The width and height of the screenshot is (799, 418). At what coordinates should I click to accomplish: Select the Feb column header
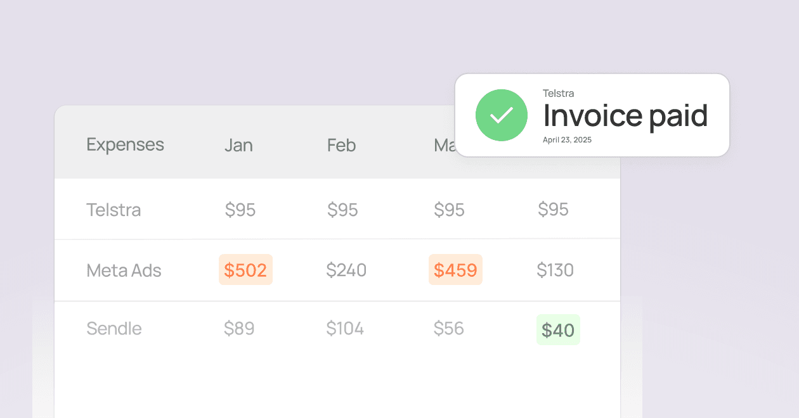coord(342,146)
